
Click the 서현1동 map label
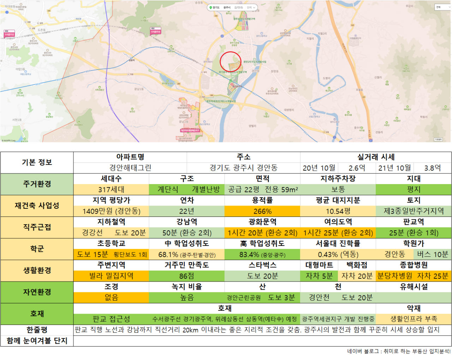click(x=17, y=120)
